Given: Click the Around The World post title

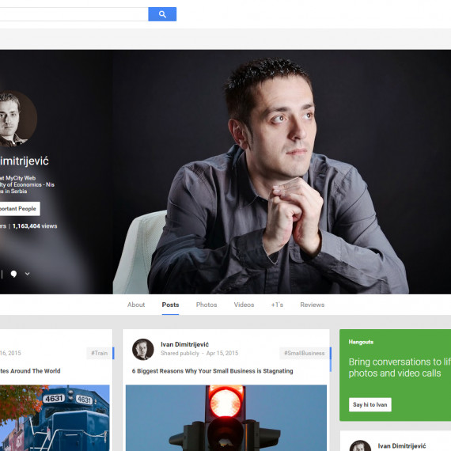Looking at the screenshot, I should pos(30,371).
